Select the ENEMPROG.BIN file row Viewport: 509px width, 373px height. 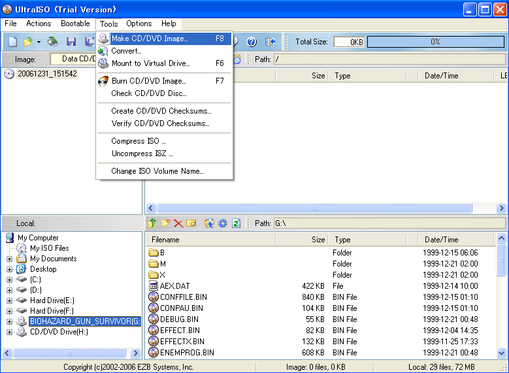tap(321, 352)
